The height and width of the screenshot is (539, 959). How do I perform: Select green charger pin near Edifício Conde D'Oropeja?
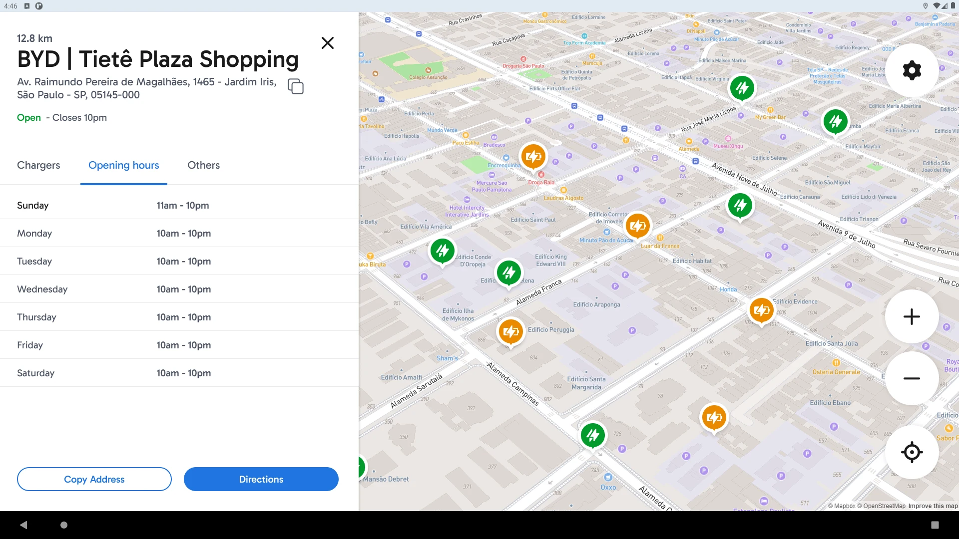click(x=443, y=251)
